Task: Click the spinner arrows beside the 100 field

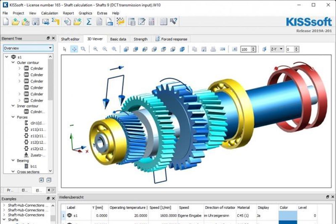Action: click(x=253, y=49)
